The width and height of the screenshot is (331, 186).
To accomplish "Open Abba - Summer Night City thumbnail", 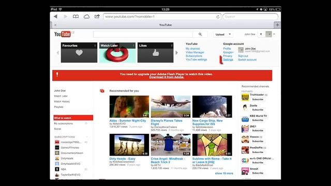I will pyautogui.click(x=129, y=107).
